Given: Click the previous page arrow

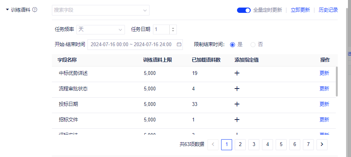Looking at the screenshot, I should point(213,144).
